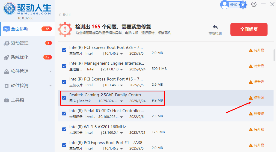Open the 软件管理 section
The width and height of the screenshot is (276, 152).
coord(28,71)
